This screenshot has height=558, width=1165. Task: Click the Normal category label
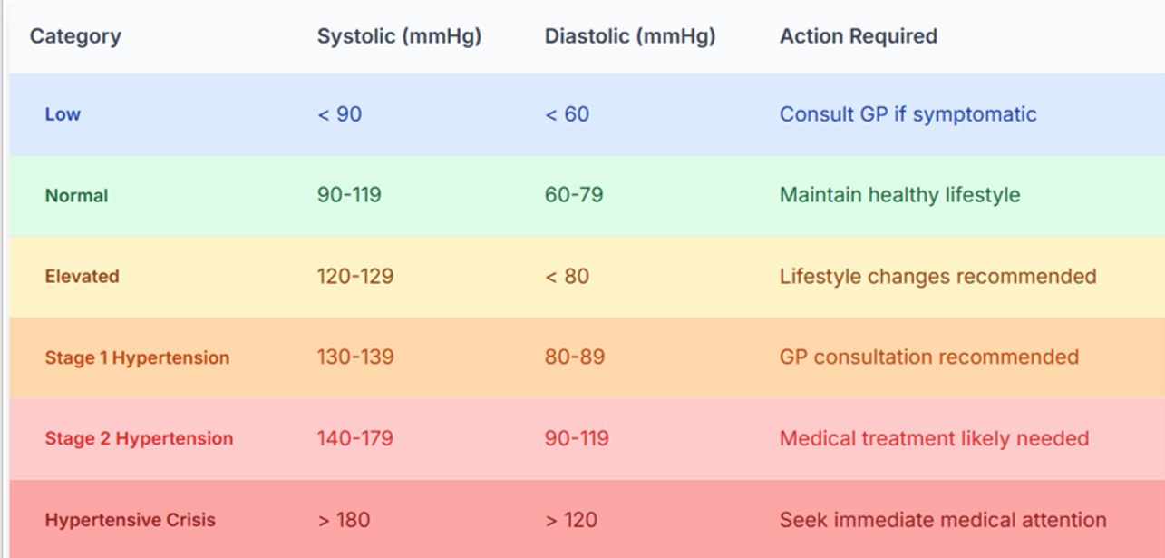76,195
